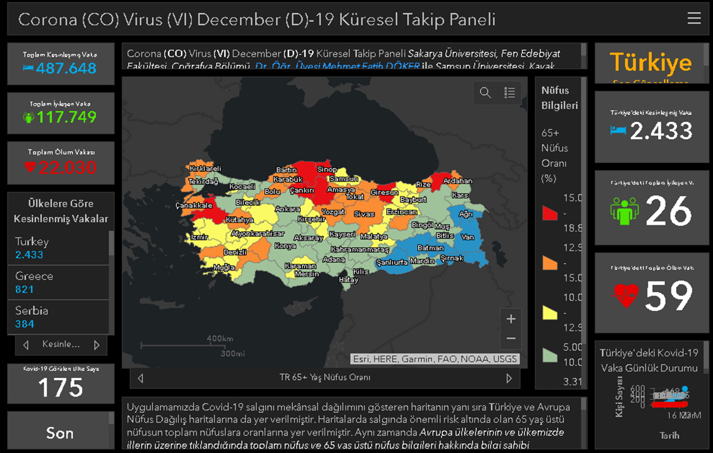Click the right arrow in the Kesinle panel
Viewport: 713px width, 453px height.
click(98, 345)
